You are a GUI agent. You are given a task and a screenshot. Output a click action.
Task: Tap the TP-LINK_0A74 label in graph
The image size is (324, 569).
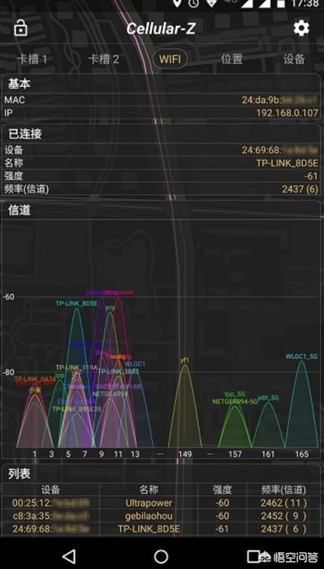pos(35,379)
